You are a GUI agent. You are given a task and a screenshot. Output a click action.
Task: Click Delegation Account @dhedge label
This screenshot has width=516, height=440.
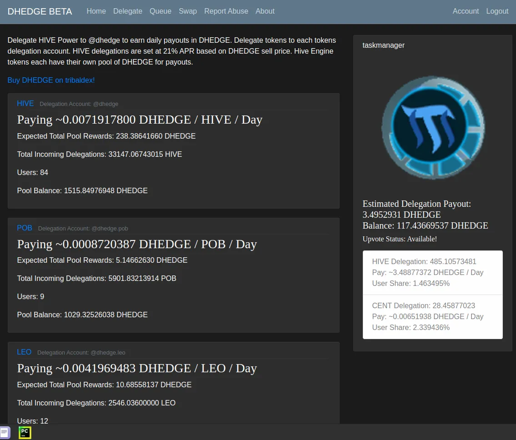pos(79,104)
